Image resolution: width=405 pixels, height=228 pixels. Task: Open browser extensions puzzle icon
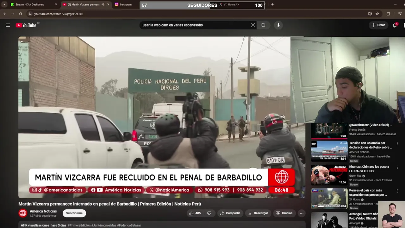388,14
